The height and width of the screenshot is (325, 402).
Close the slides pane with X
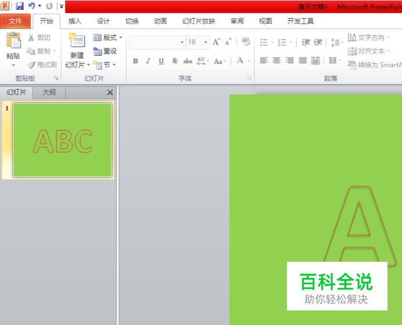pos(110,92)
